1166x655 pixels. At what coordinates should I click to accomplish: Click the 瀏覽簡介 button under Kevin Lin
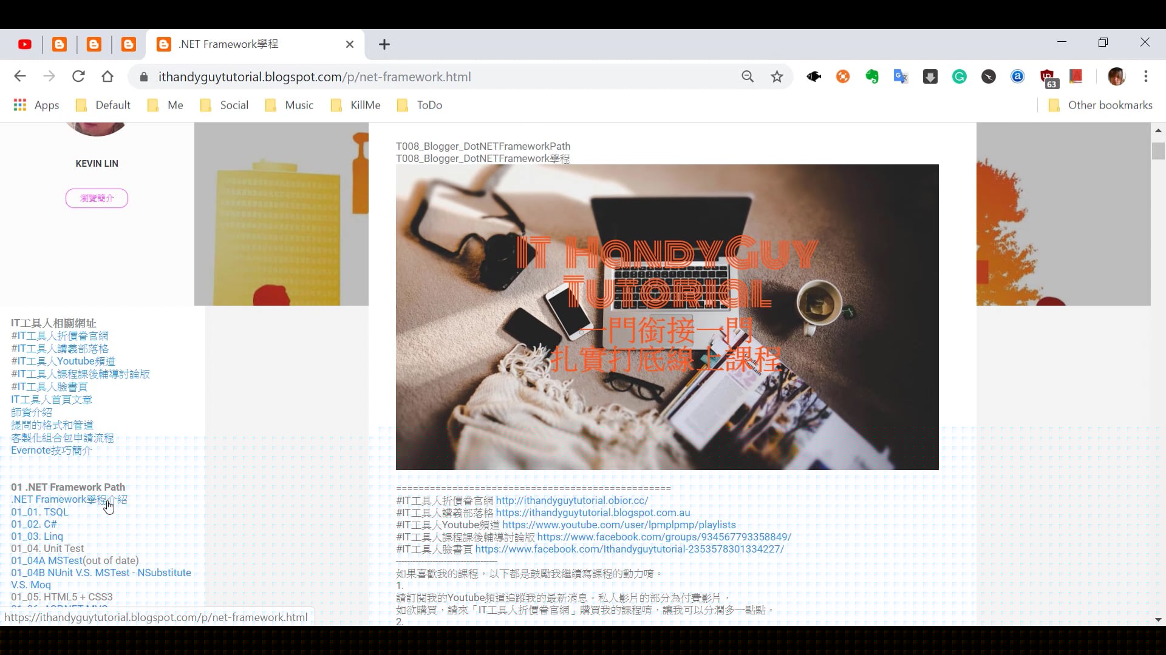tap(96, 198)
